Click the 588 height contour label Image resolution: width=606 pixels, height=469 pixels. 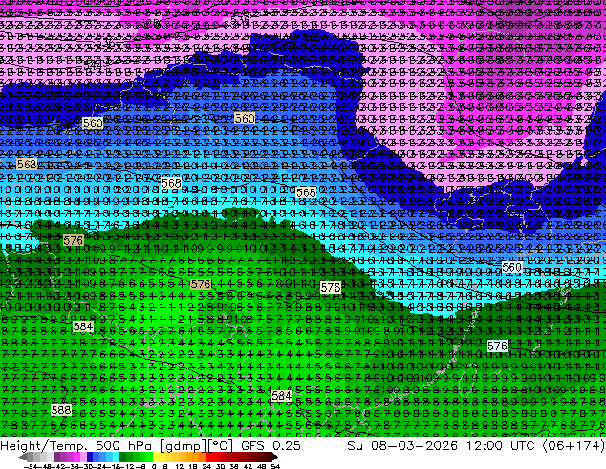coord(61,411)
